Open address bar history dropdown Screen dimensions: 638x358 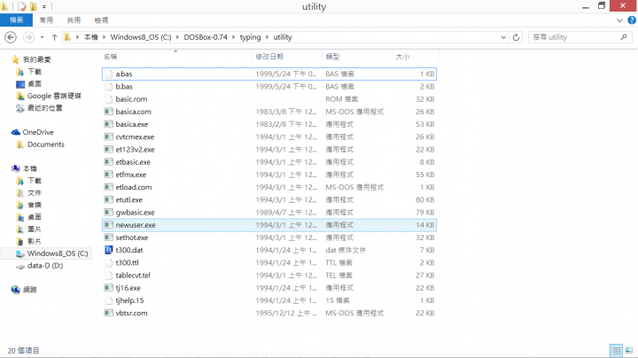tap(503, 37)
